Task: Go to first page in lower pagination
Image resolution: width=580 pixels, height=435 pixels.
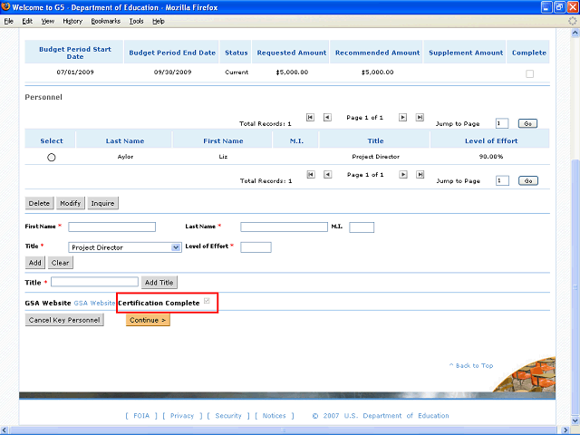Action: coord(311,175)
